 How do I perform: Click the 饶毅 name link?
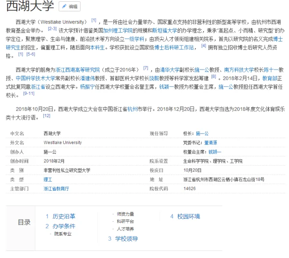154,78
